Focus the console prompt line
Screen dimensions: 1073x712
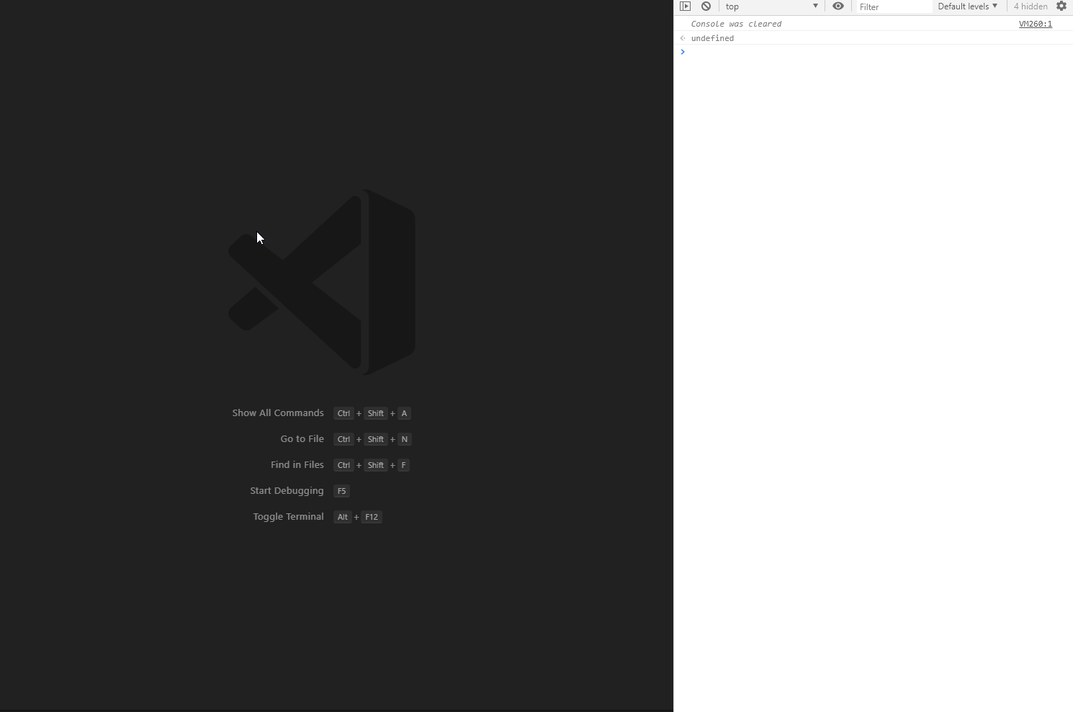pos(873,52)
